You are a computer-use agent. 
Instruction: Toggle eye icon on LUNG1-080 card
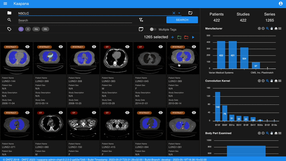pyautogui.click(x=61, y=113)
